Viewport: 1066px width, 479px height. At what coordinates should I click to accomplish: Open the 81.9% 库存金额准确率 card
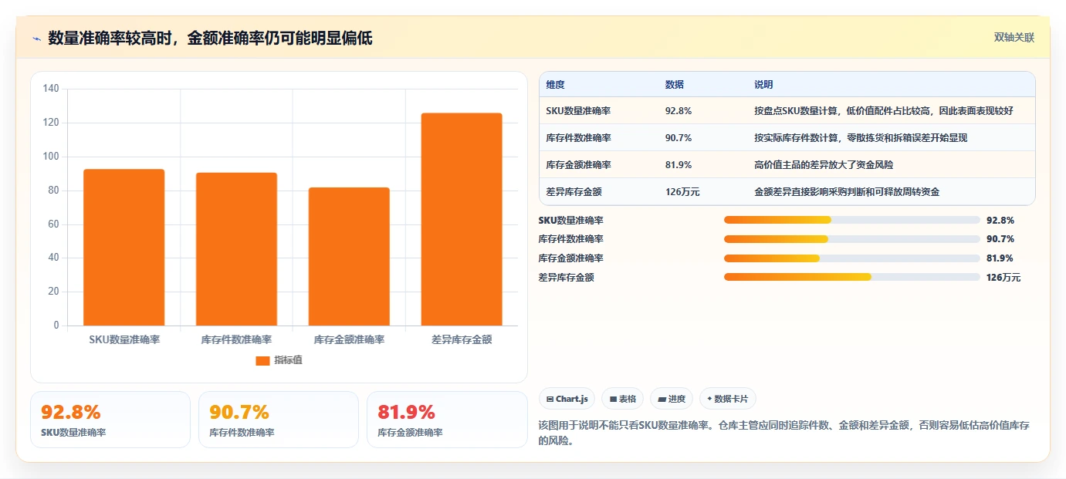(447, 420)
